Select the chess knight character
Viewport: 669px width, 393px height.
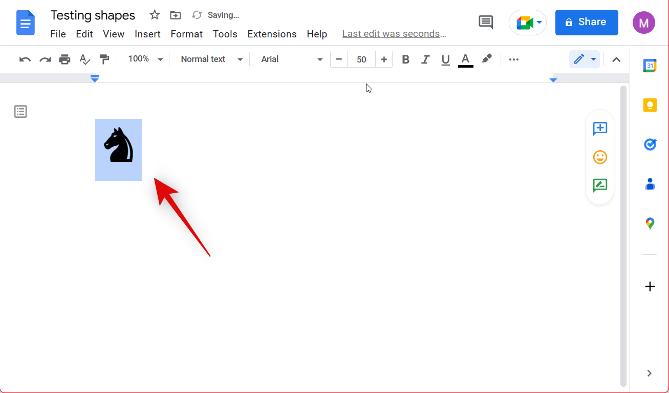coord(118,150)
